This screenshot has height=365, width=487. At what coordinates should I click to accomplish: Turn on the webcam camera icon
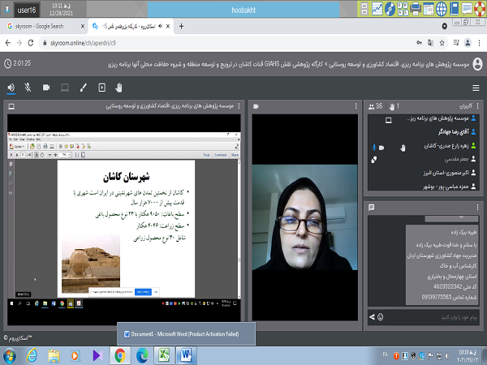45,87
